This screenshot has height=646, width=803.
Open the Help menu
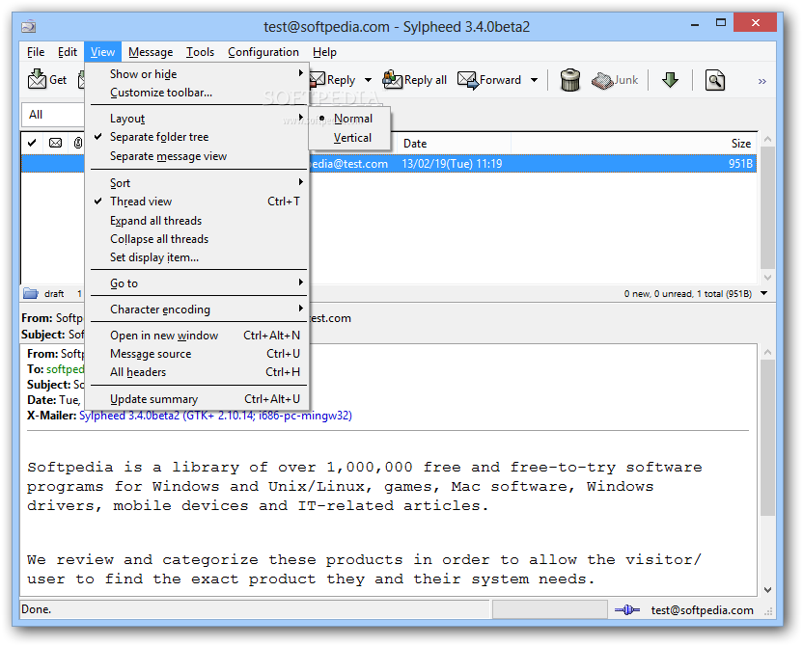point(324,52)
